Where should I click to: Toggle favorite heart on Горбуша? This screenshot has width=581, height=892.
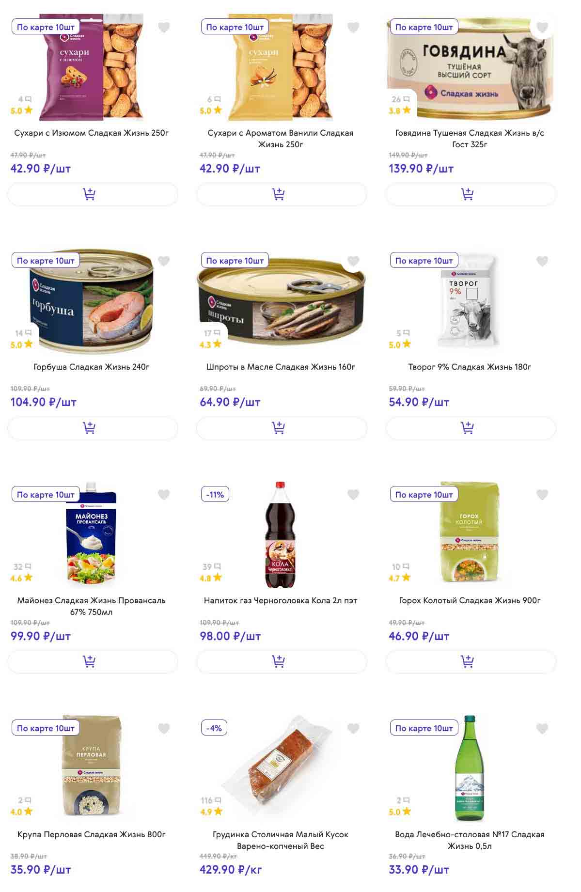(x=164, y=261)
